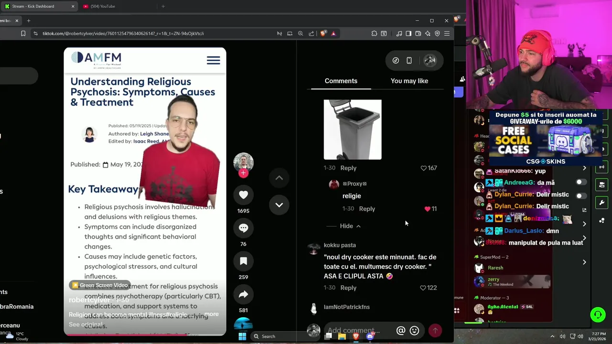612x344 pixels.
Task: Open the browser main hamburger menu
Action: click(447, 33)
